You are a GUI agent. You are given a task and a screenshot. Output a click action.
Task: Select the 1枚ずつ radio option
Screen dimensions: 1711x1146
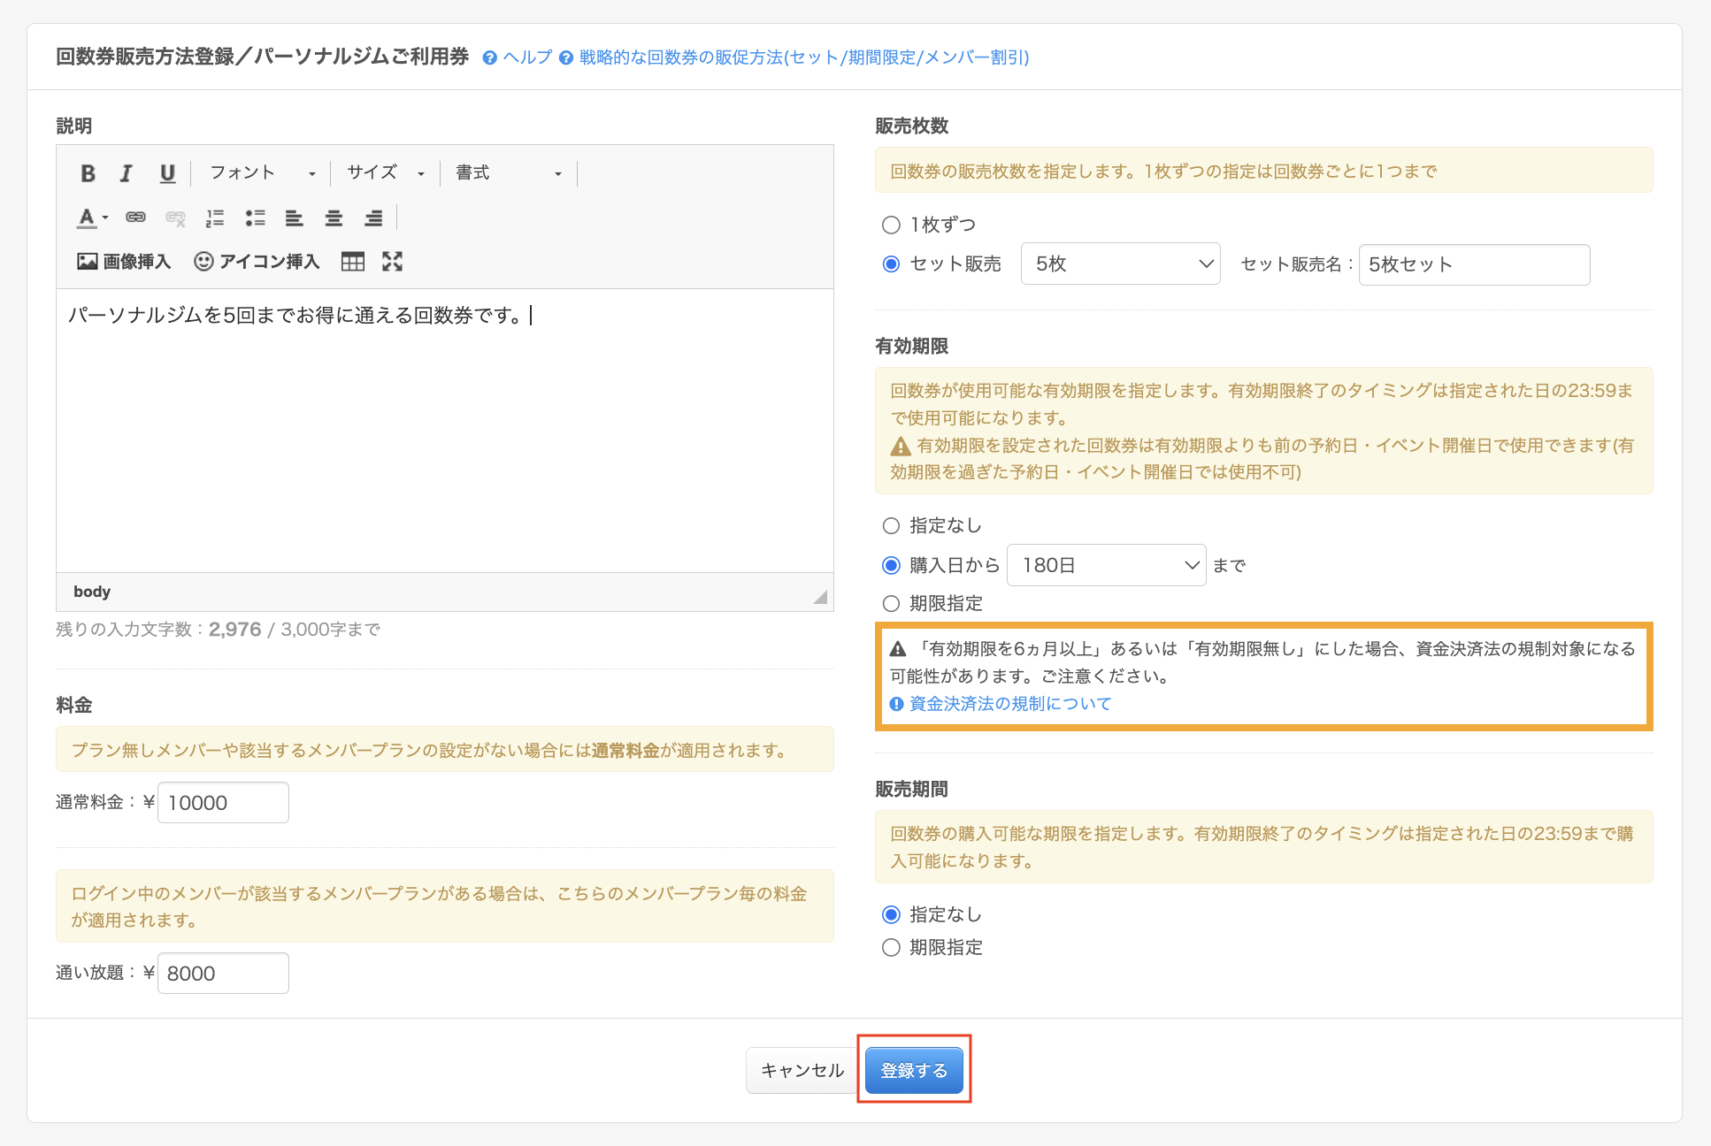[x=891, y=225]
